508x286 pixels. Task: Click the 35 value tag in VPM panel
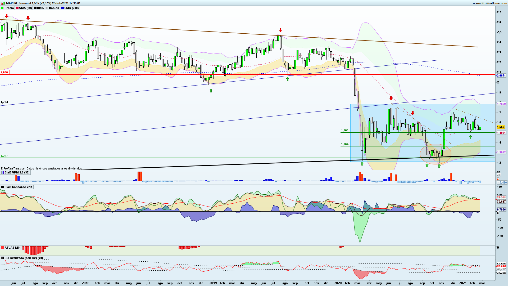pyautogui.click(x=498, y=175)
